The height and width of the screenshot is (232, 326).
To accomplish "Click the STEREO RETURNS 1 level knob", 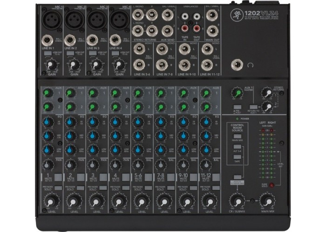I will pyautogui.click(x=267, y=93).
